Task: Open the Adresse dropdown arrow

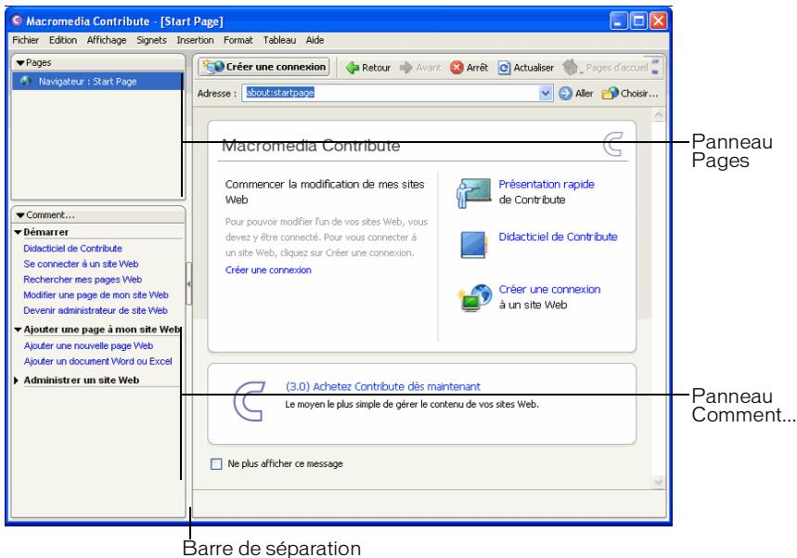Action: [x=546, y=93]
